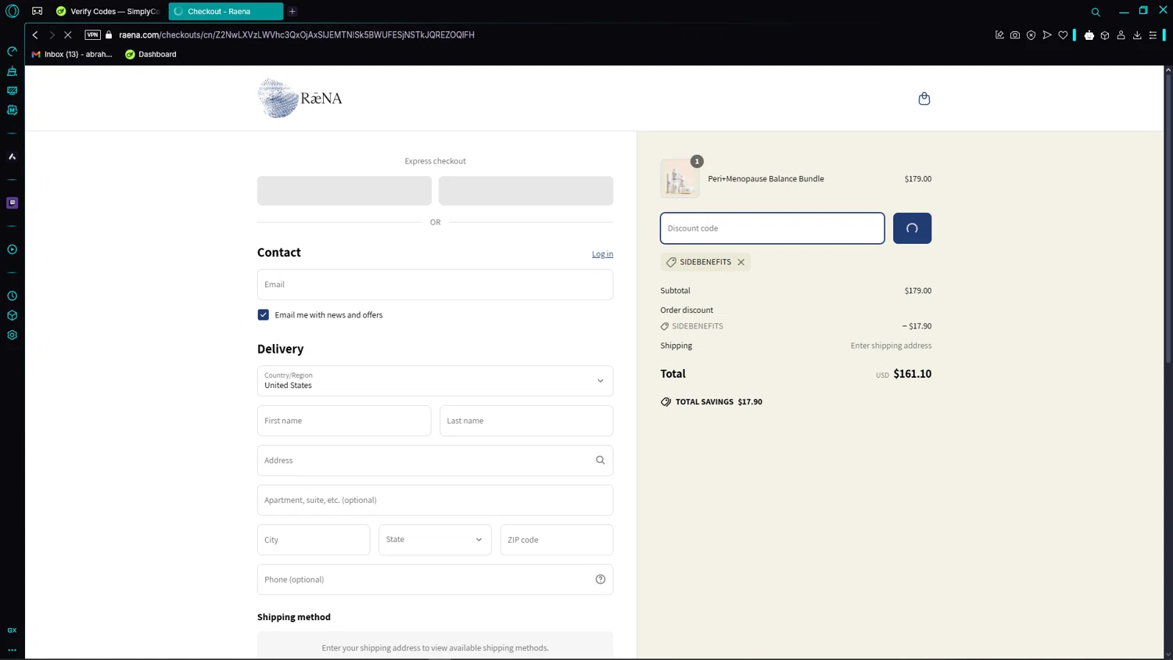Open the State dropdown

click(435, 540)
